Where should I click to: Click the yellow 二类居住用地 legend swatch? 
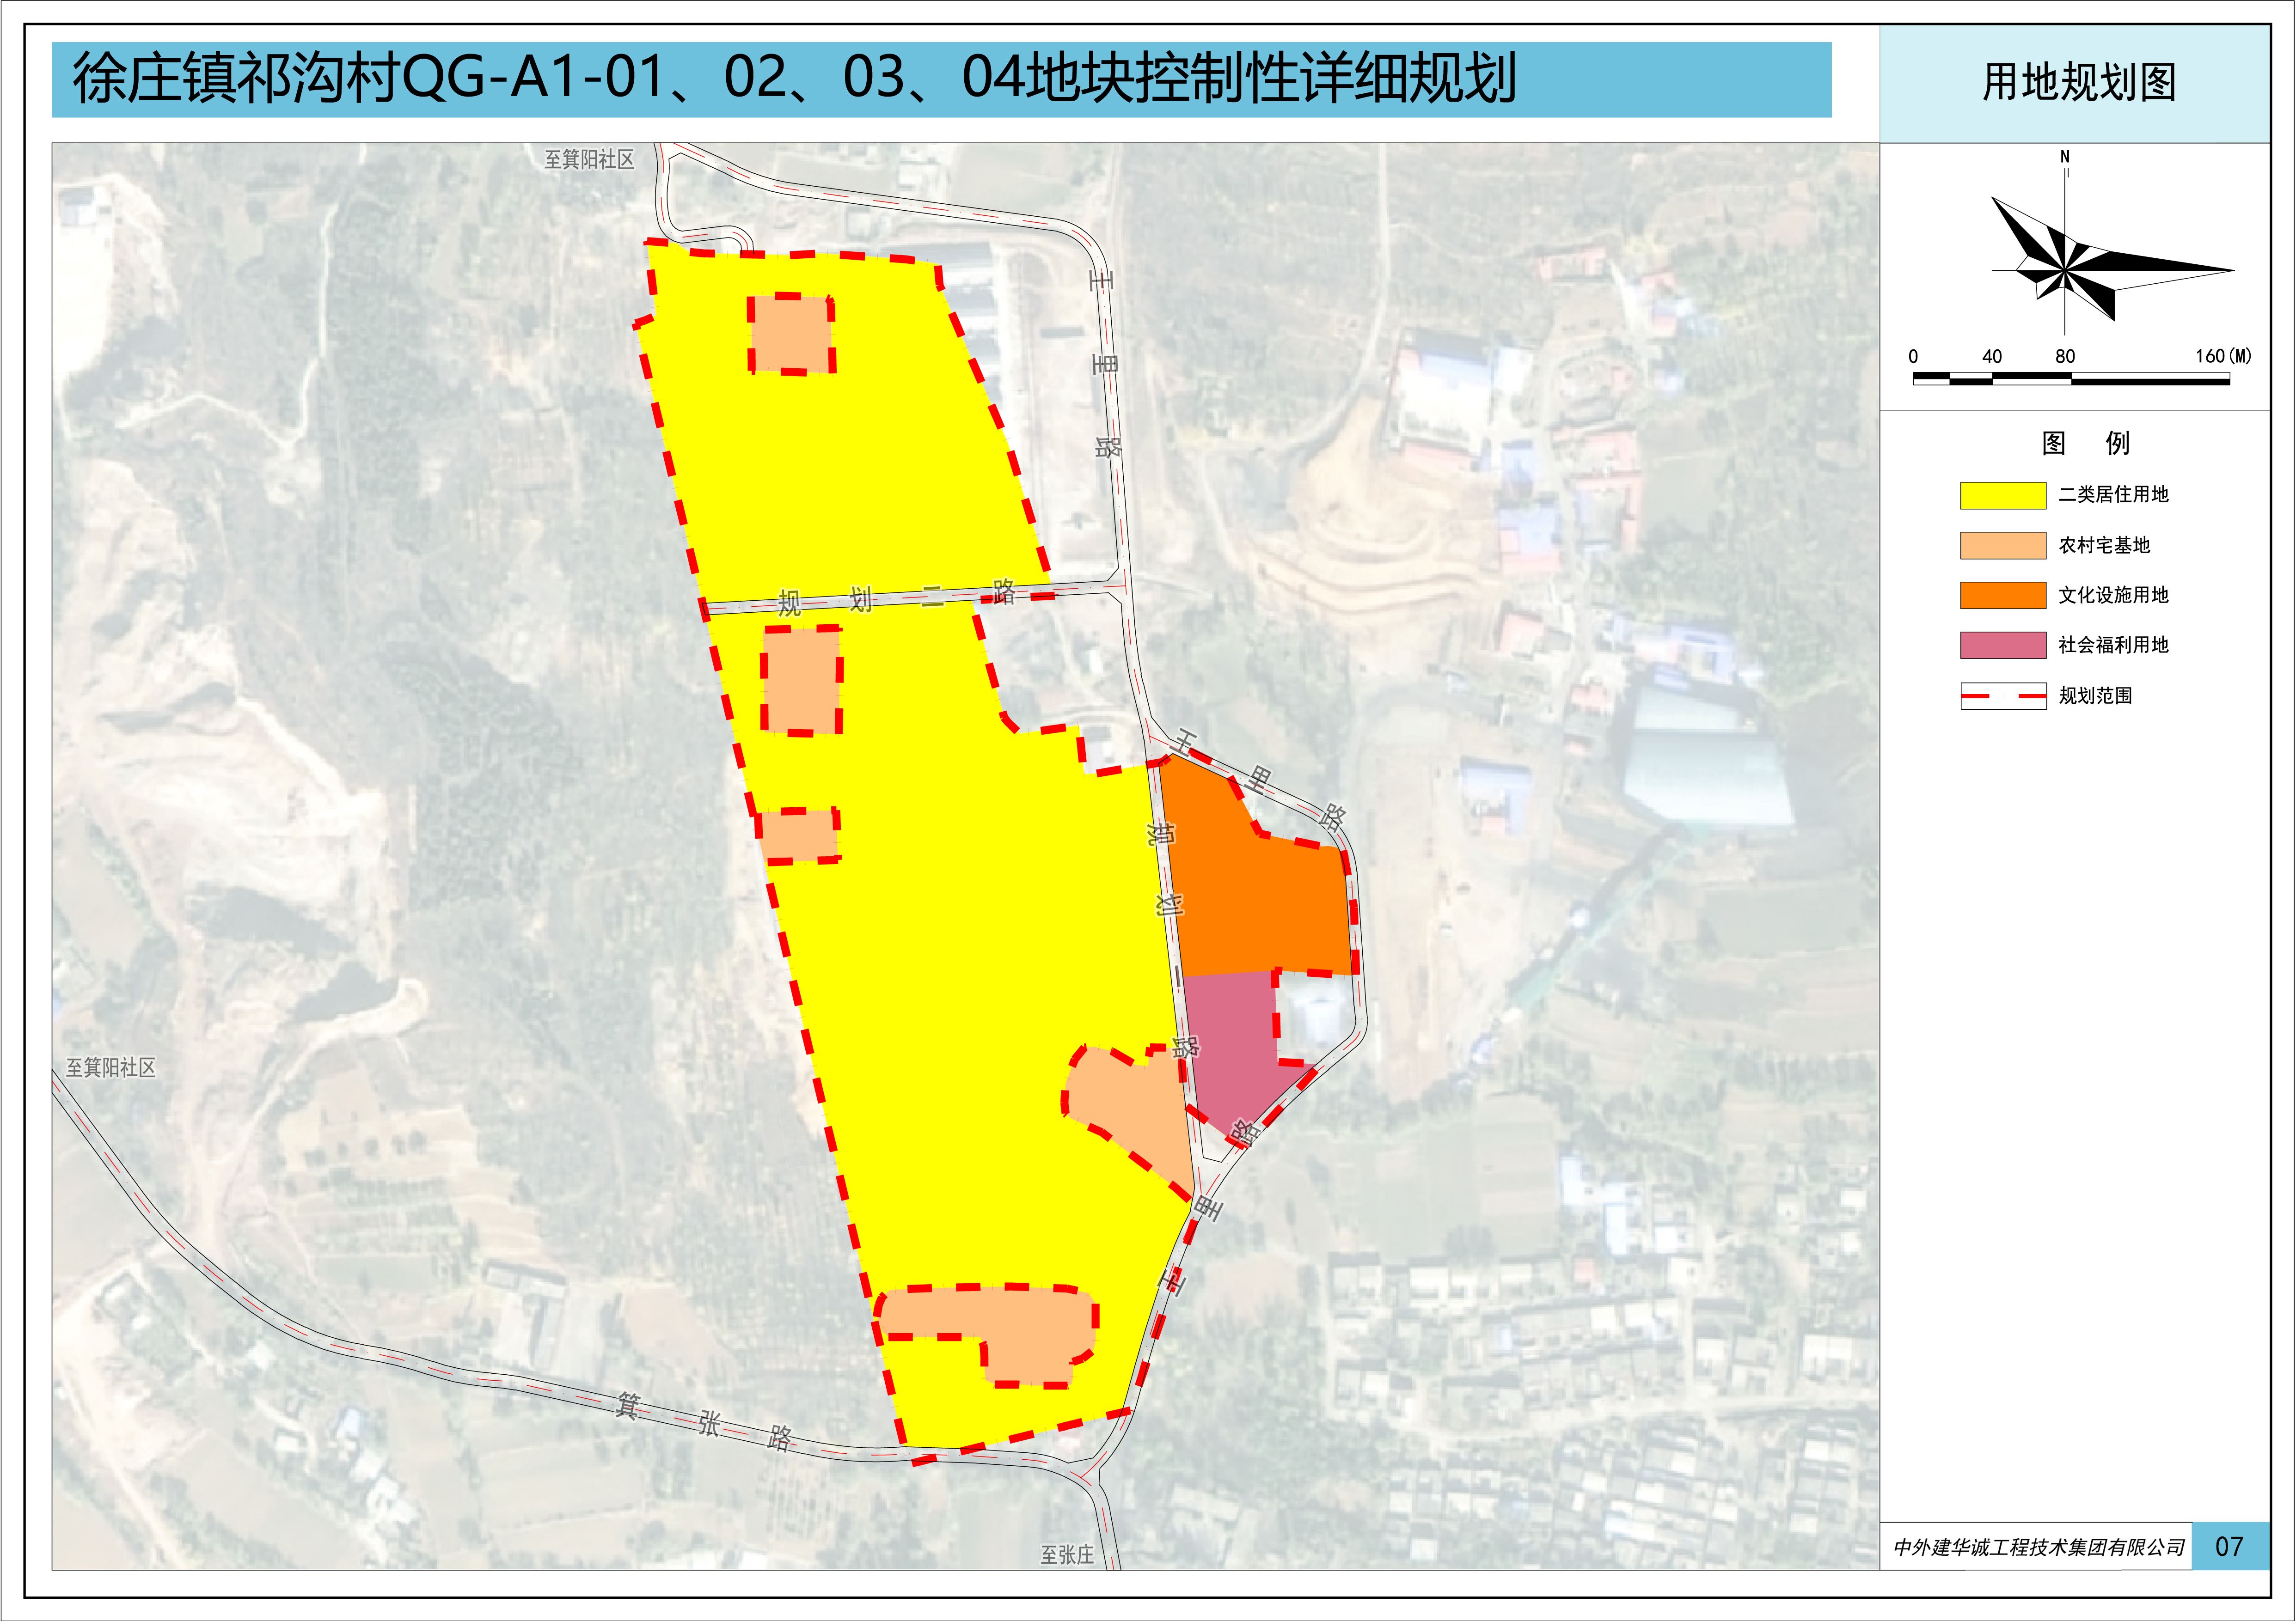pyautogui.click(x=2002, y=495)
